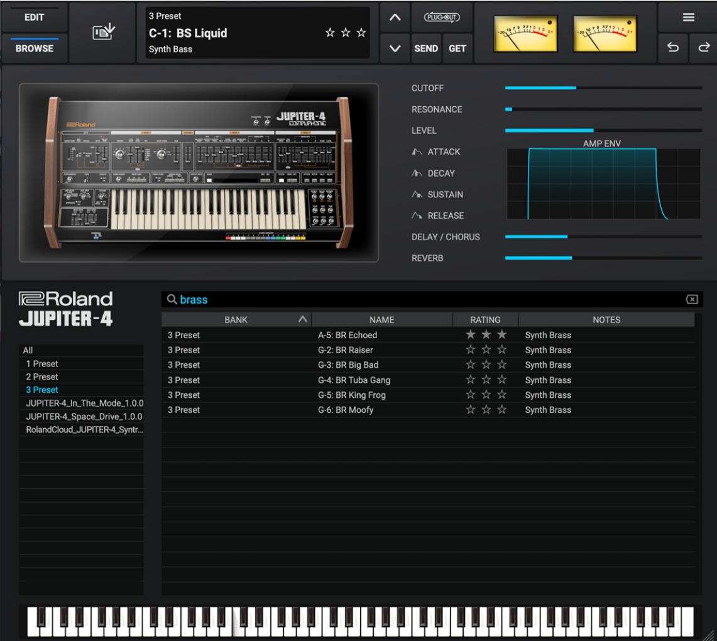This screenshot has height=641, width=717.
Task: Adjust the CUTOFF slider
Action: point(603,88)
